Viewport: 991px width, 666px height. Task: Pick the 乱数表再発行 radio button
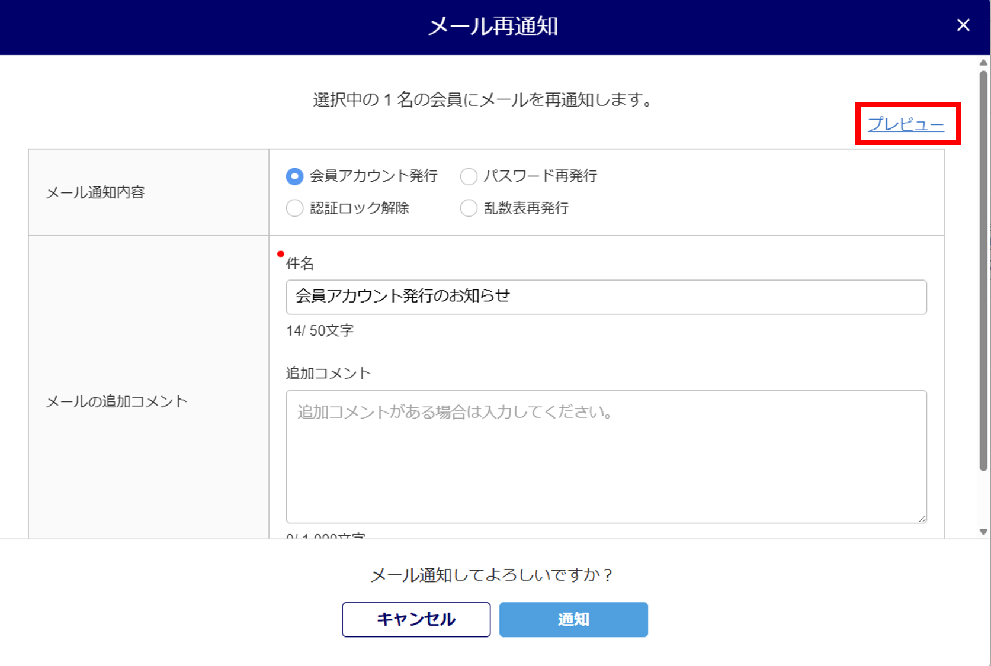(x=469, y=208)
